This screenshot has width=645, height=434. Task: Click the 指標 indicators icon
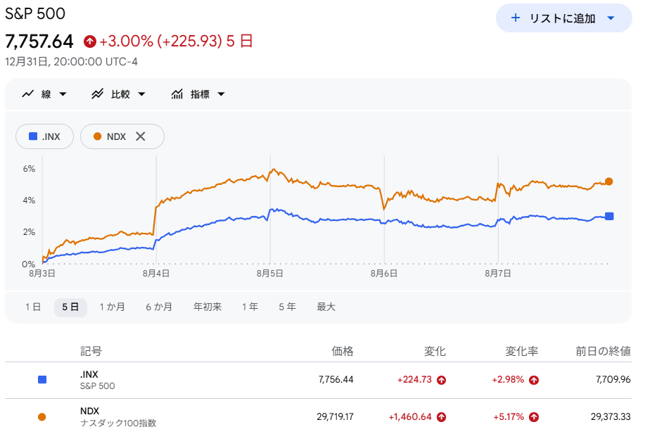tap(177, 94)
